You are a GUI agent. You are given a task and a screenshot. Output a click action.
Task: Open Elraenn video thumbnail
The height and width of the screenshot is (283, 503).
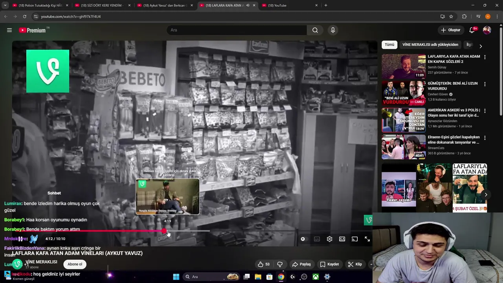pos(404,147)
